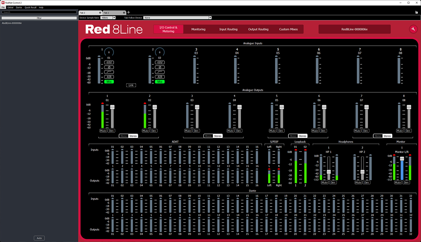Mute analogue output 3
Image resolution: width=421 pixels, height=242 pixels.
(188, 131)
